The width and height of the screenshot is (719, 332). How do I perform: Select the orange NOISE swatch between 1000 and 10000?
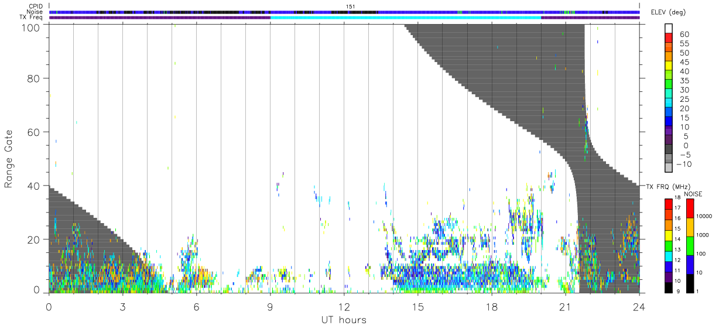(x=690, y=227)
